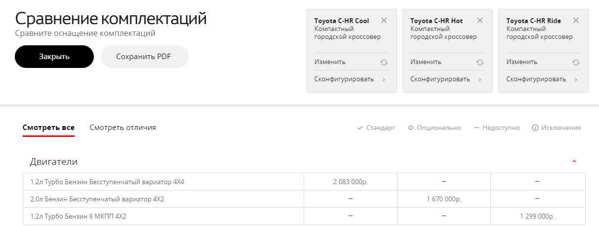Click refresh icon on C-HR Ride card
The height and width of the screenshot is (226, 599).
point(575,62)
